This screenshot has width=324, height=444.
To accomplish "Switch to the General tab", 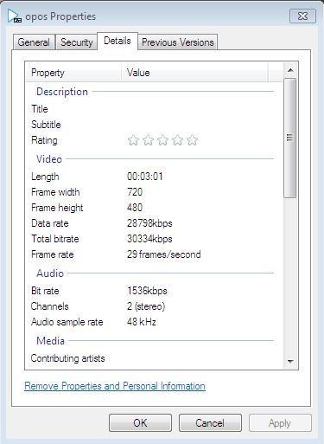I will [34, 42].
